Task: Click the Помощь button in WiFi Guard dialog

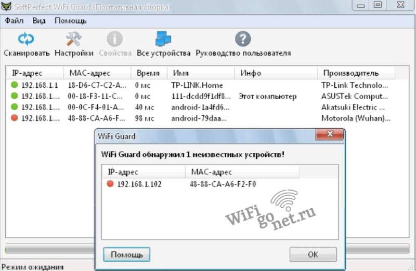Action: point(126,254)
